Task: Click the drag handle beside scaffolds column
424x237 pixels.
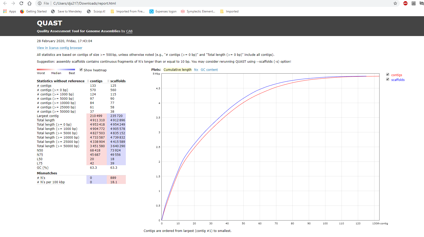Action: (108, 81)
